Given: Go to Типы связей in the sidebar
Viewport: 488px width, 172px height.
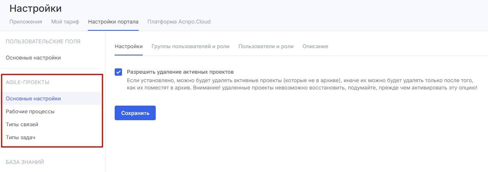Looking at the screenshot, I should point(22,125).
